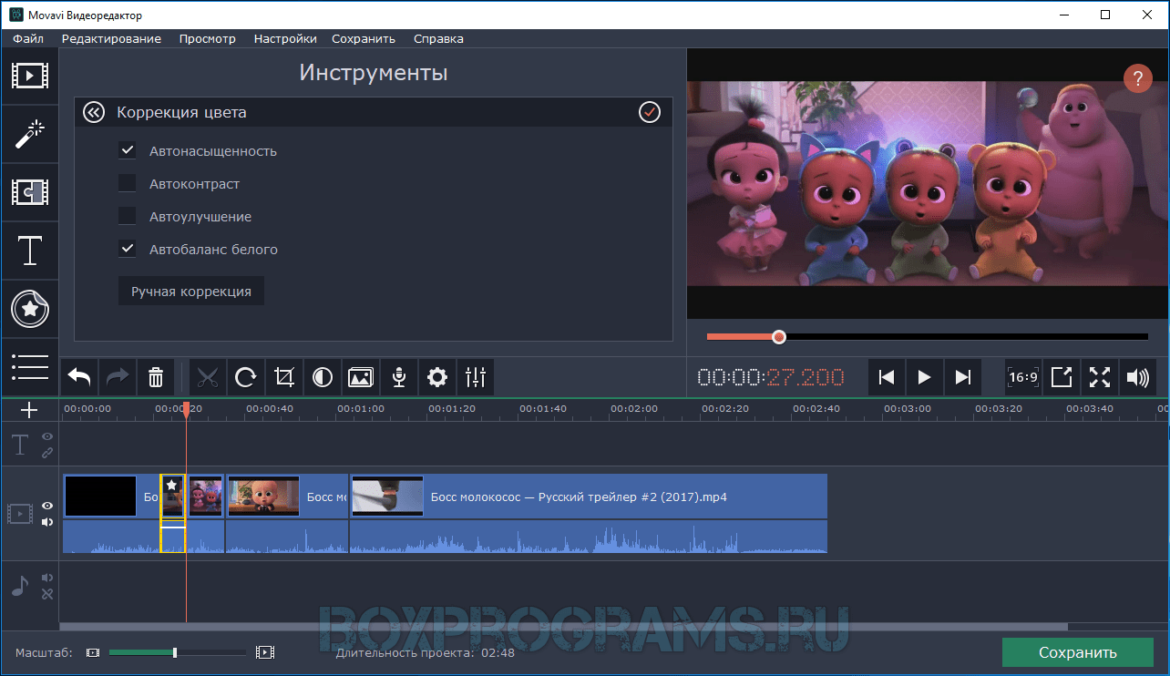Click the timeline horizontal scrollbar
This screenshot has width=1170, height=676.
click(563, 627)
